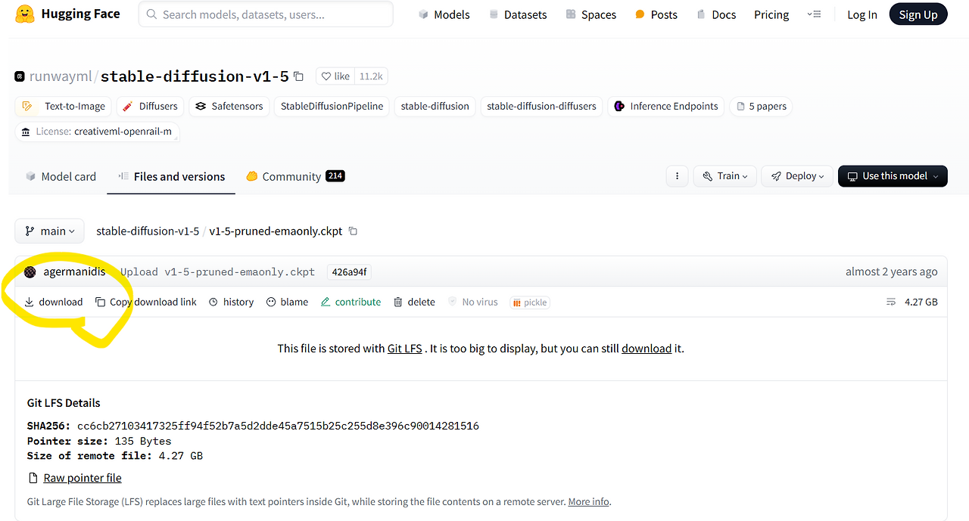
Task: Copy the v1-5-pruned-emaonly.ckpt filename
Action: [353, 231]
